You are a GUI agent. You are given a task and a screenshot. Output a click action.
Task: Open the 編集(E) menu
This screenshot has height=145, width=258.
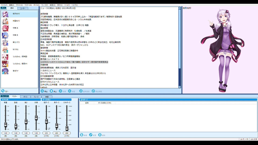click(x=12, y=5)
